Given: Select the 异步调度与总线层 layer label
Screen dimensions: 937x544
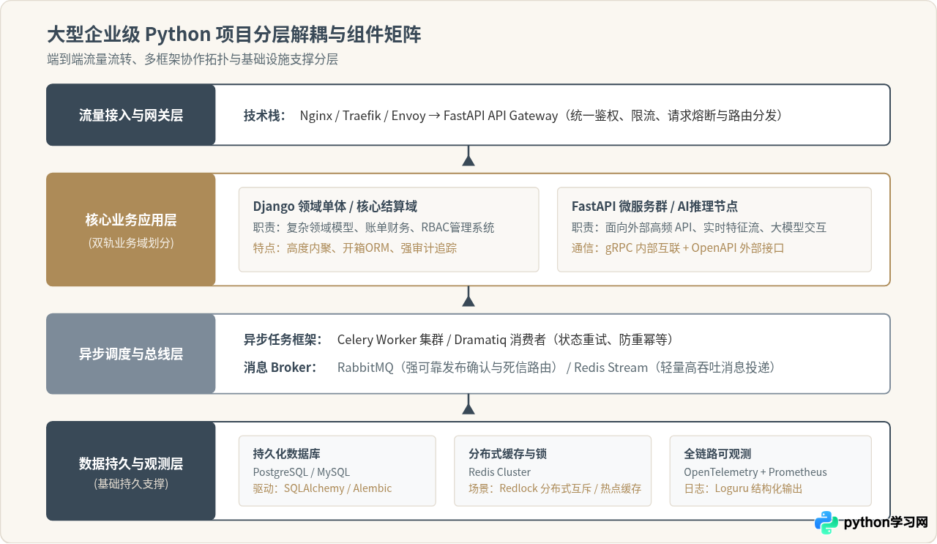Looking at the screenshot, I should point(131,354).
